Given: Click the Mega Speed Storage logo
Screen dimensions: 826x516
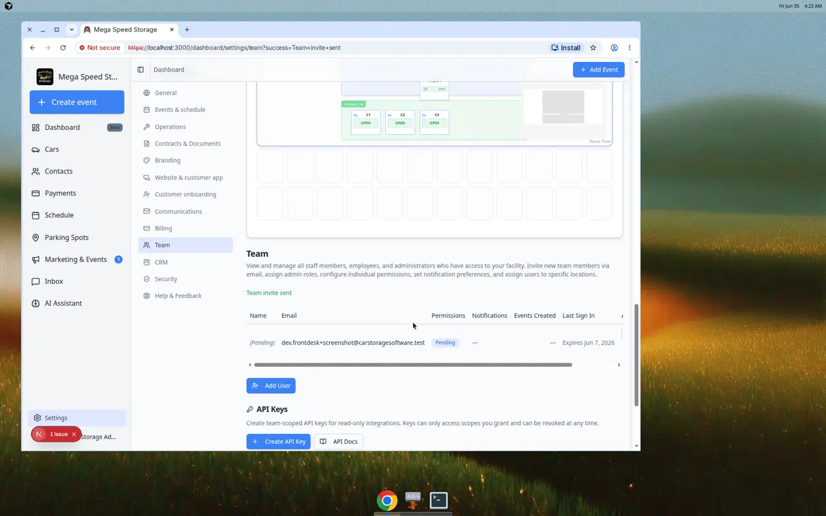Looking at the screenshot, I should click(45, 77).
